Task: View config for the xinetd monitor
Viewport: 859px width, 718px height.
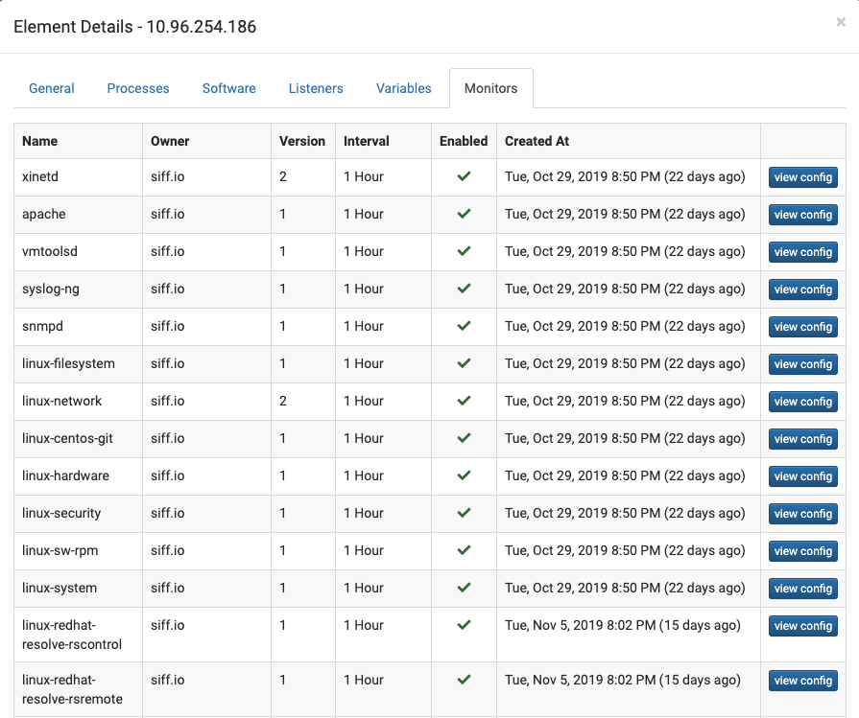Action: click(x=803, y=177)
